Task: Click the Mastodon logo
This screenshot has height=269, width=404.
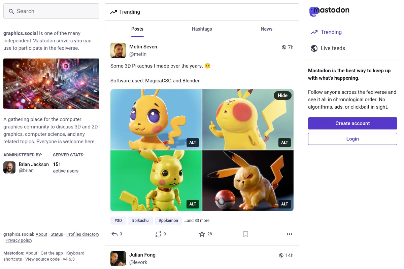Action: 329,11
